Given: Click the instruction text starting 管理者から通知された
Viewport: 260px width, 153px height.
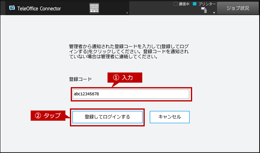Looking at the screenshot, I should [x=129, y=52].
